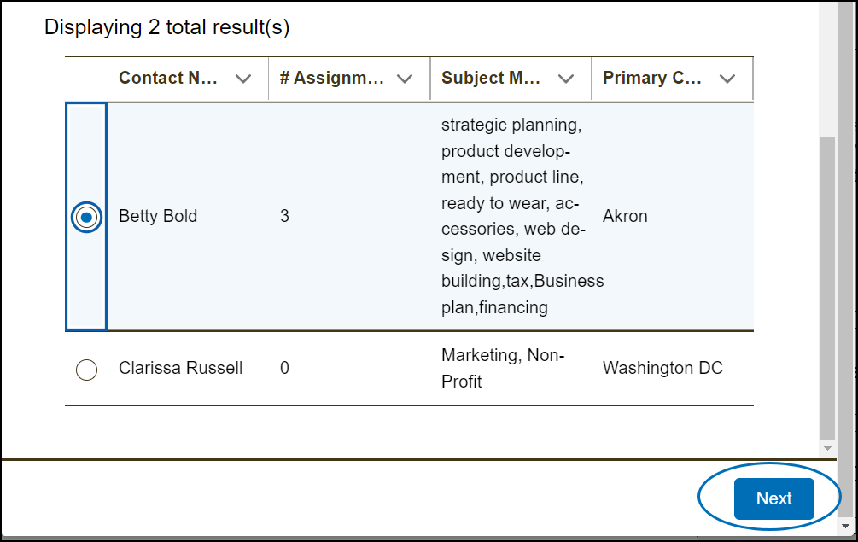Screen dimensions: 858x542
Task: Click the Marketing, Non-Profit subject cell
Action: pyautogui.click(x=503, y=368)
